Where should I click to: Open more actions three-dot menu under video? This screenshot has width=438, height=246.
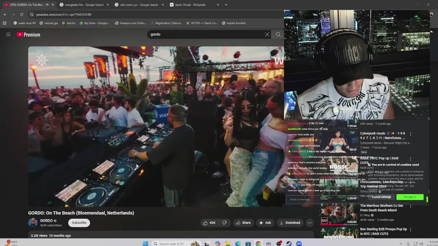coord(310,223)
